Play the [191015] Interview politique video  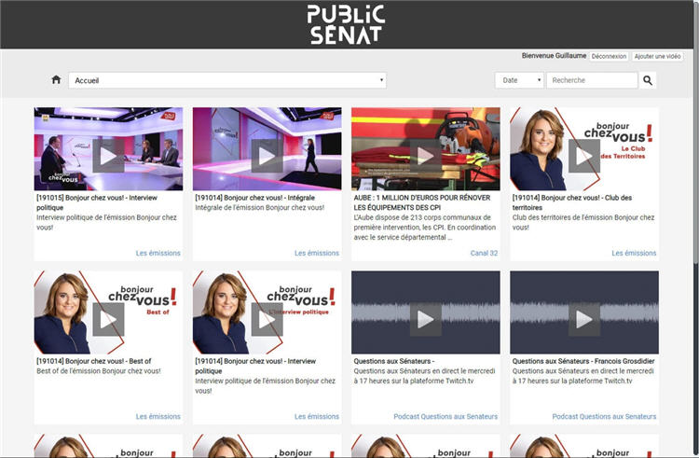(x=108, y=156)
